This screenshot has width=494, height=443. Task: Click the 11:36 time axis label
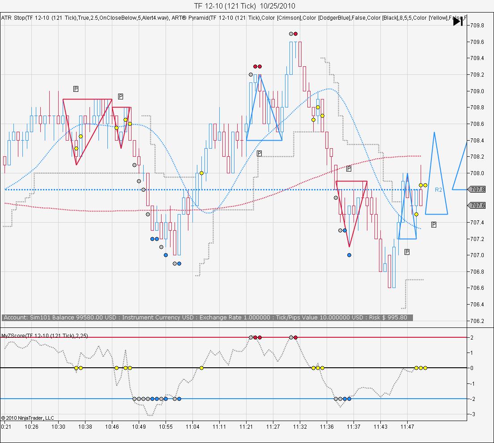(x=327, y=426)
